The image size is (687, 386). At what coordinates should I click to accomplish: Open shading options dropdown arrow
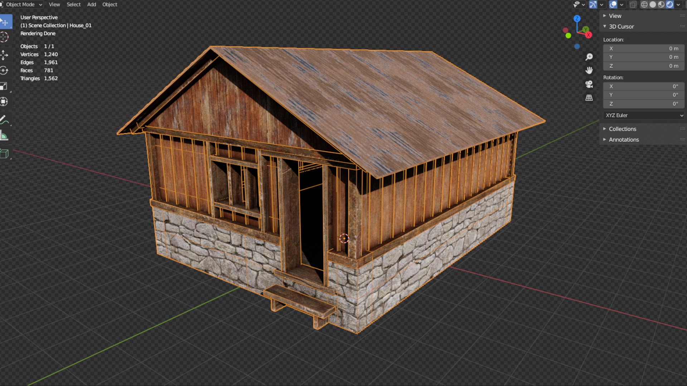pyautogui.click(x=678, y=5)
